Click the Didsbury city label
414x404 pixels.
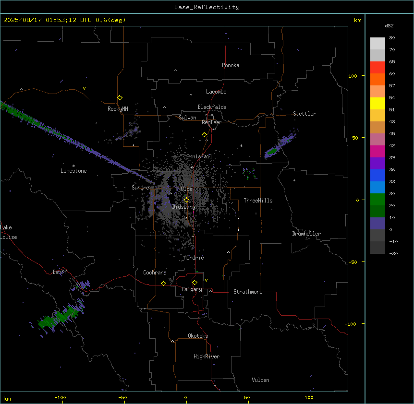pos(183,207)
